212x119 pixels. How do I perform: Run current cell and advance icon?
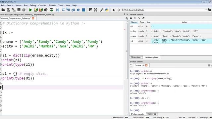(41, 10)
